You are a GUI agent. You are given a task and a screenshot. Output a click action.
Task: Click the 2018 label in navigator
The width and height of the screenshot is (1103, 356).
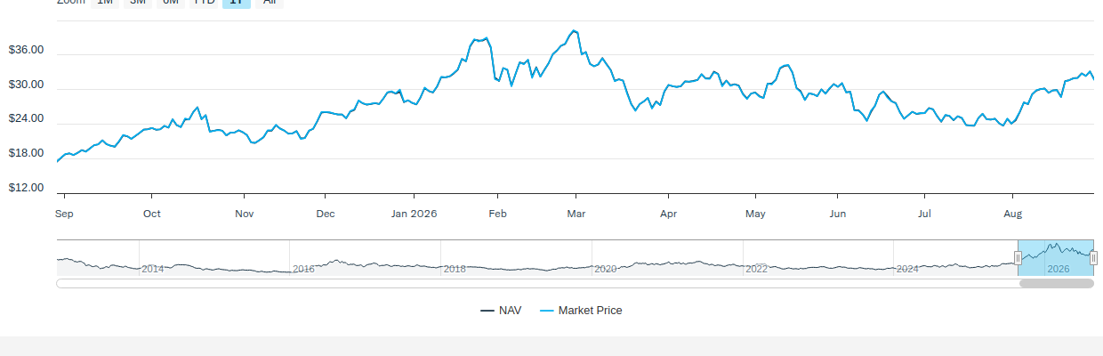[455, 269]
